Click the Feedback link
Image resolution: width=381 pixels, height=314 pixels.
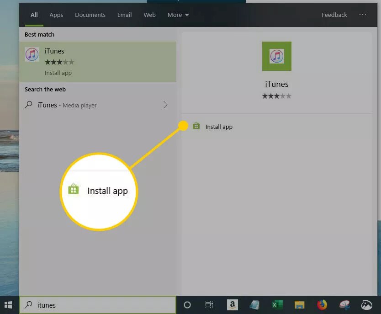point(334,15)
